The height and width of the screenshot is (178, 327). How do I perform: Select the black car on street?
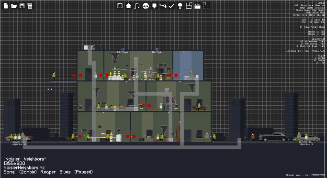(273, 137)
